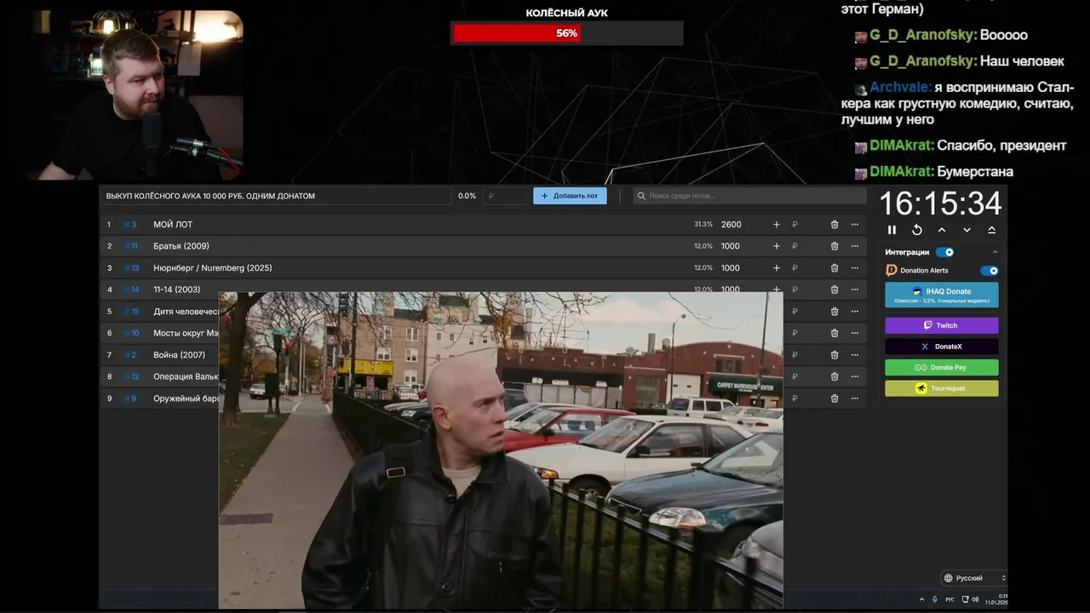Click the volume icon in system tray
Screen dimensions: 1090x613
[977, 599]
